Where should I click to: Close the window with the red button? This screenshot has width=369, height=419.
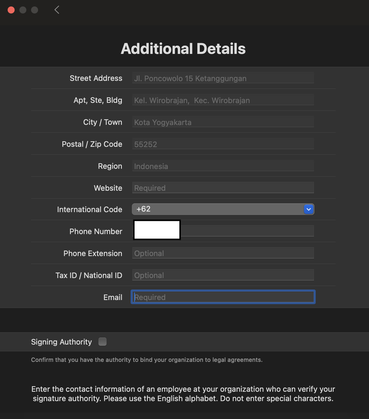coord(11,10)
